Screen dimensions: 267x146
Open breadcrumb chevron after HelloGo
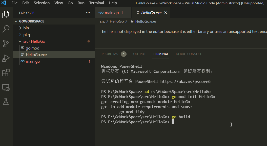pyautogui.click(x=126, y=21)
